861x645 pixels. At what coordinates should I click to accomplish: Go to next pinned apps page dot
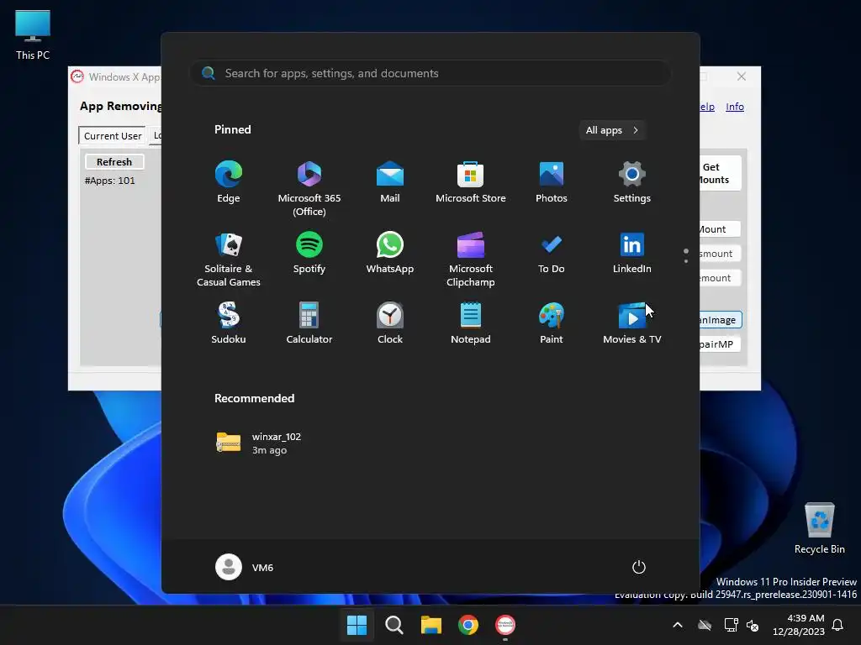pyautogui.click(x=686, y=261)
